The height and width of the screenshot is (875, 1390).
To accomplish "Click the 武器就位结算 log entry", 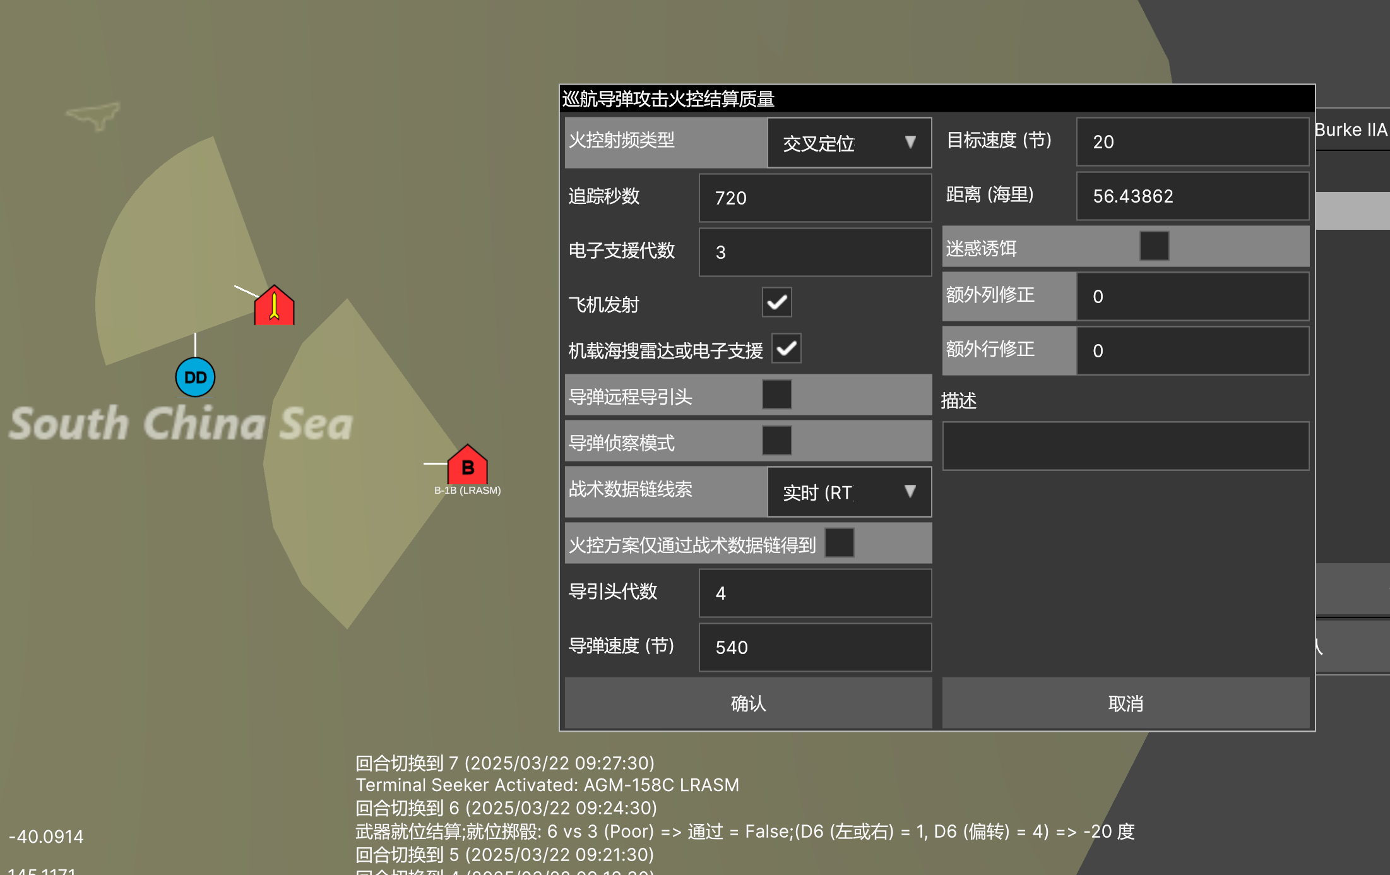I will pyautogui.click(x=745, y=831).
